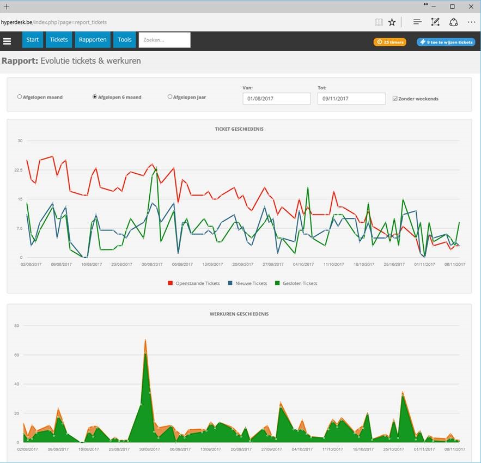Focus the Zoeken search field
This screenshot has height=463, width=481.
tap(165, 40)
